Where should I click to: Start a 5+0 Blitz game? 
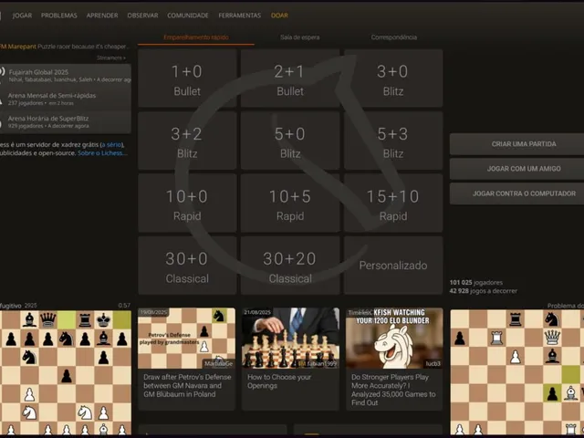tap(290, 141)
